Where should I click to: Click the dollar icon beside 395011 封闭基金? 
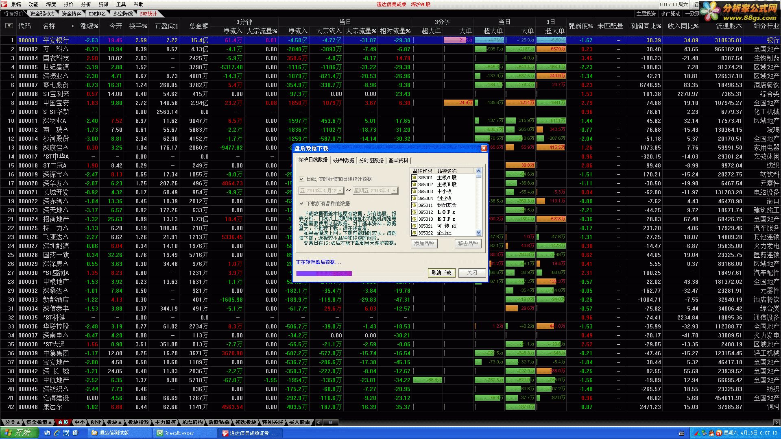tap(414, 205)
